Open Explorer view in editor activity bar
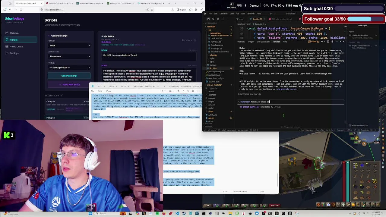 point(208,19)
